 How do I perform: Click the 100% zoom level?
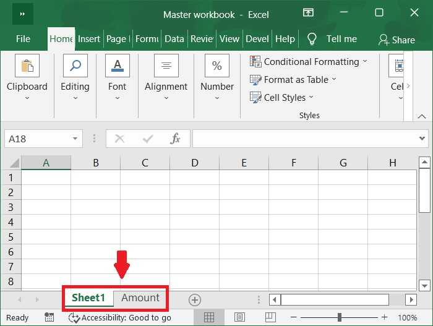(407, 318)
